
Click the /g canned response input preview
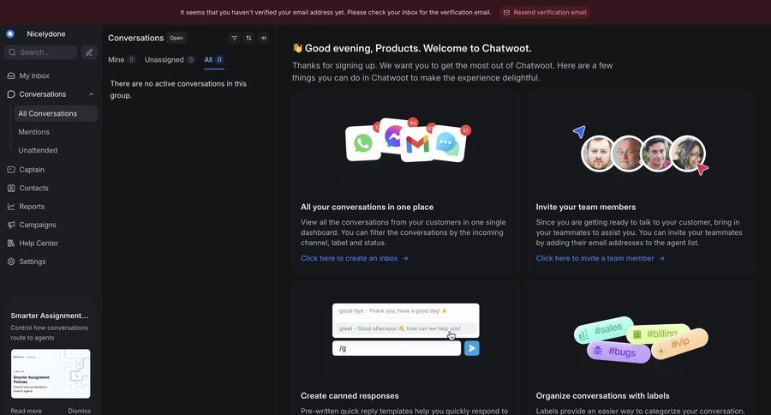pyautogui.click(x=397, y=348)
